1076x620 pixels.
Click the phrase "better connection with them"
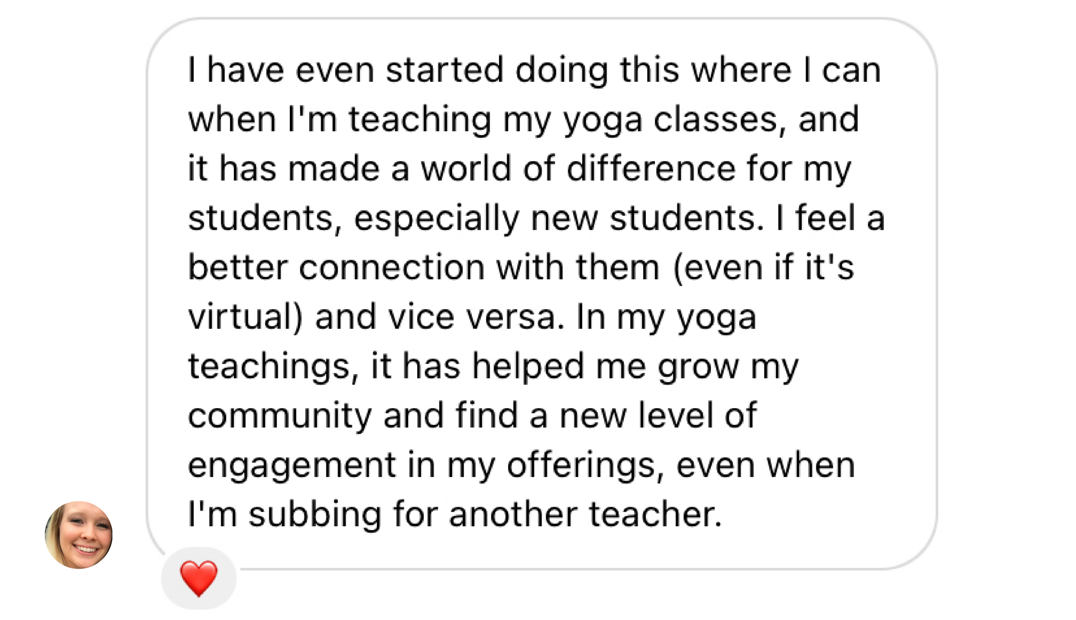(424, 267)
